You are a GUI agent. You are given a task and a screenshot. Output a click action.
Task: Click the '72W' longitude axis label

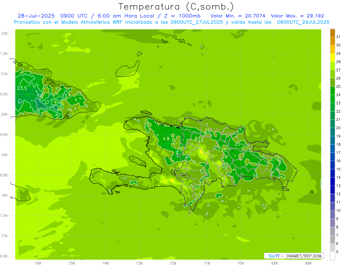173,263
